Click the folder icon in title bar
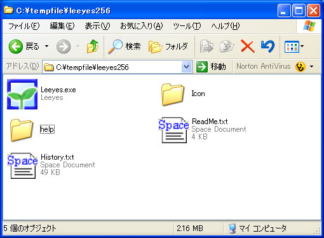Viewport: 324px width, 238px height. tap(8, 10)
